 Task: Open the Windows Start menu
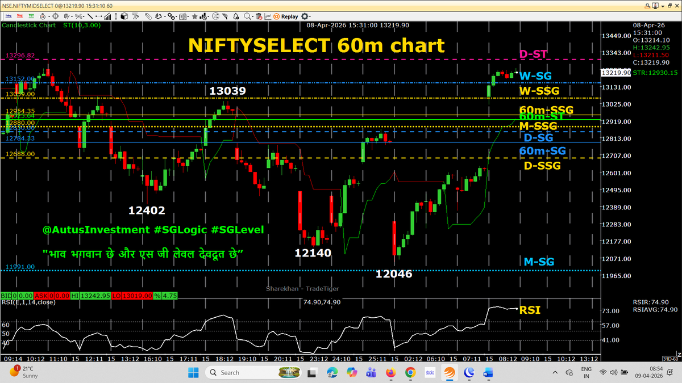click(x=193, y=372)
